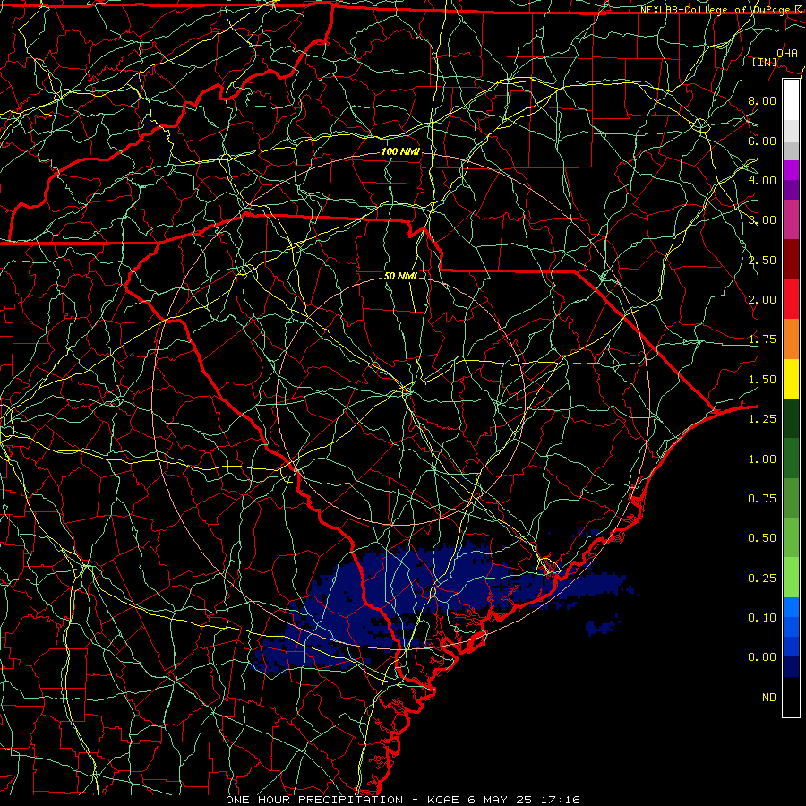Click the "2.50" legend value

[x=762, y=260]
